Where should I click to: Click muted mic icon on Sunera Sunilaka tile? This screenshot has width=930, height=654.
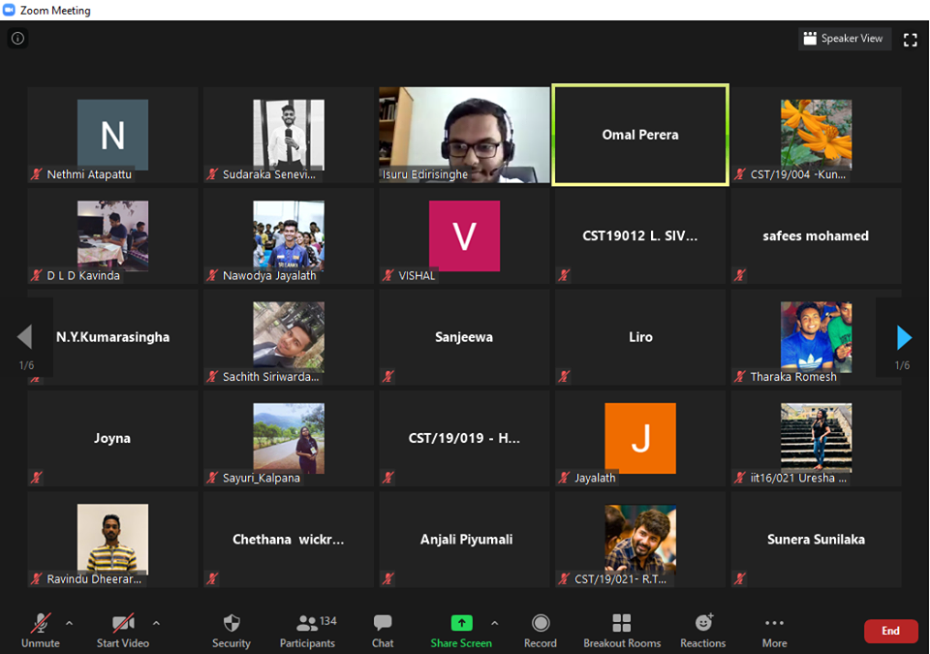tap(739, 578)
